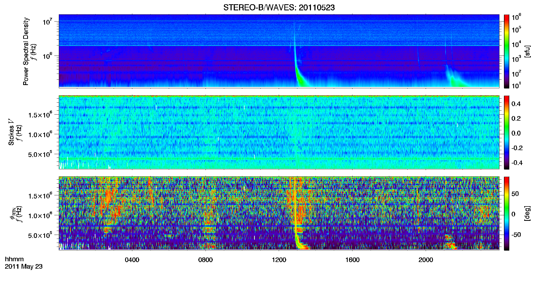Click the 1600 time tick label
Screen dimensions: 558x287
point(352,260)
